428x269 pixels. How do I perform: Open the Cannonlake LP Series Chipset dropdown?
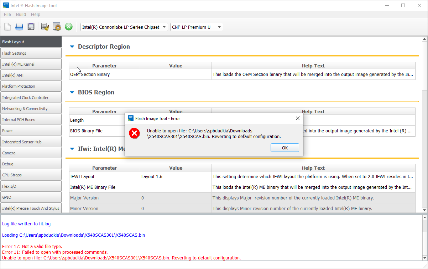tap(124, 27)
